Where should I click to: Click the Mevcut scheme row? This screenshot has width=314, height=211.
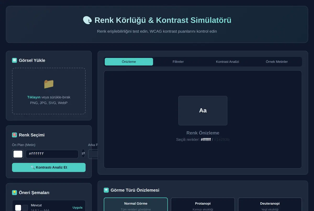click(49, 206)
